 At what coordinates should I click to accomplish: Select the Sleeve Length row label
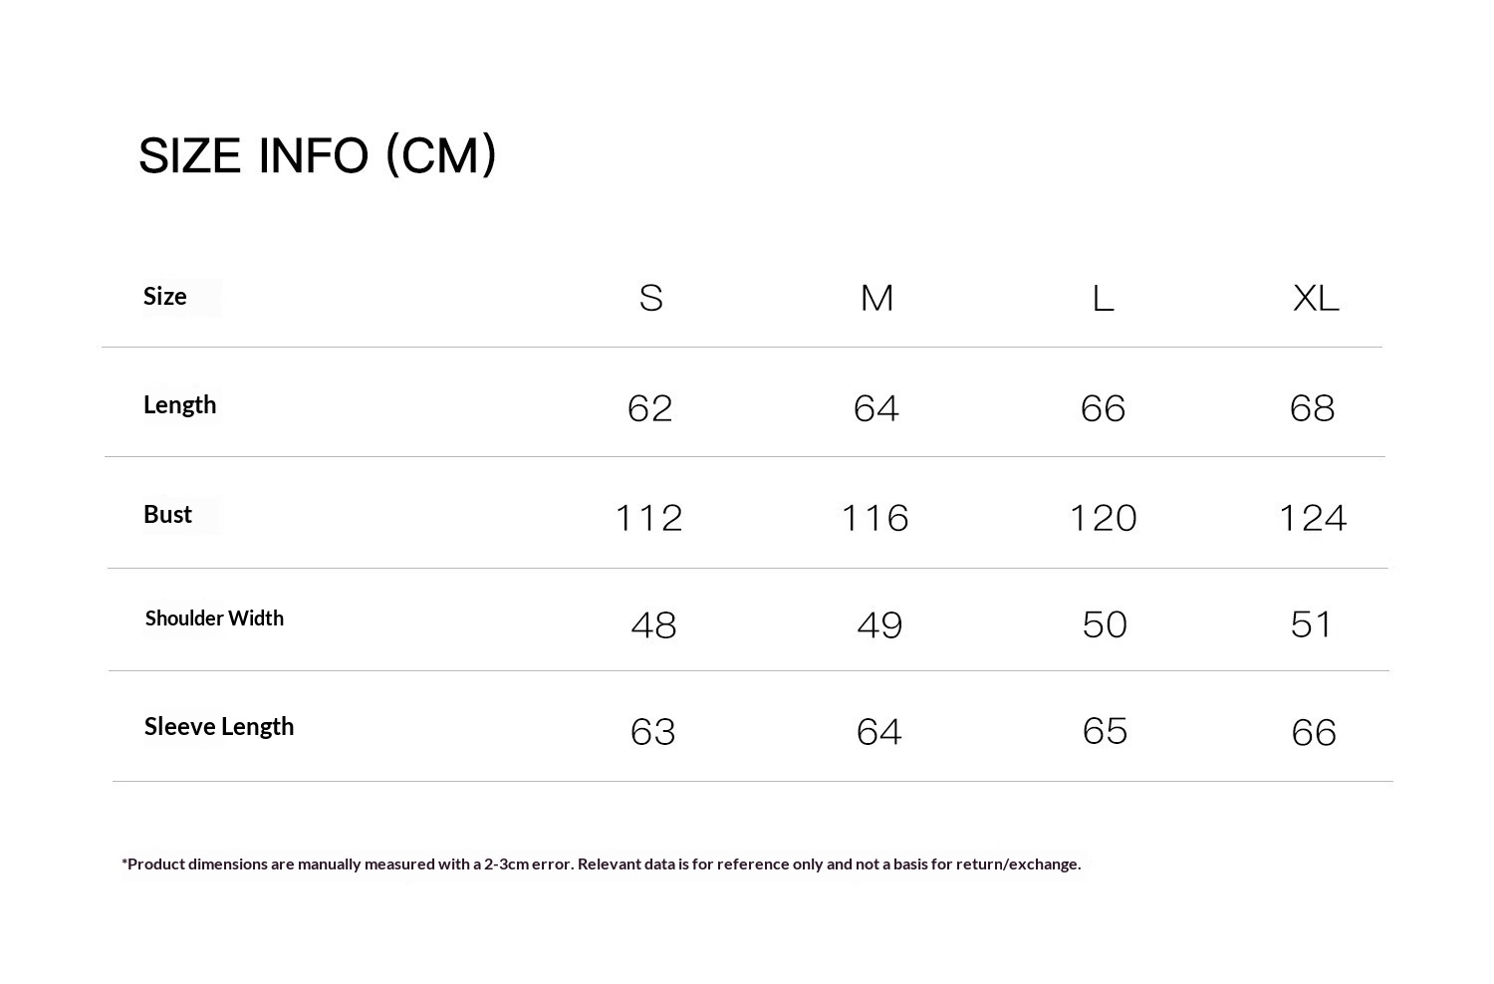click(219, 727)
